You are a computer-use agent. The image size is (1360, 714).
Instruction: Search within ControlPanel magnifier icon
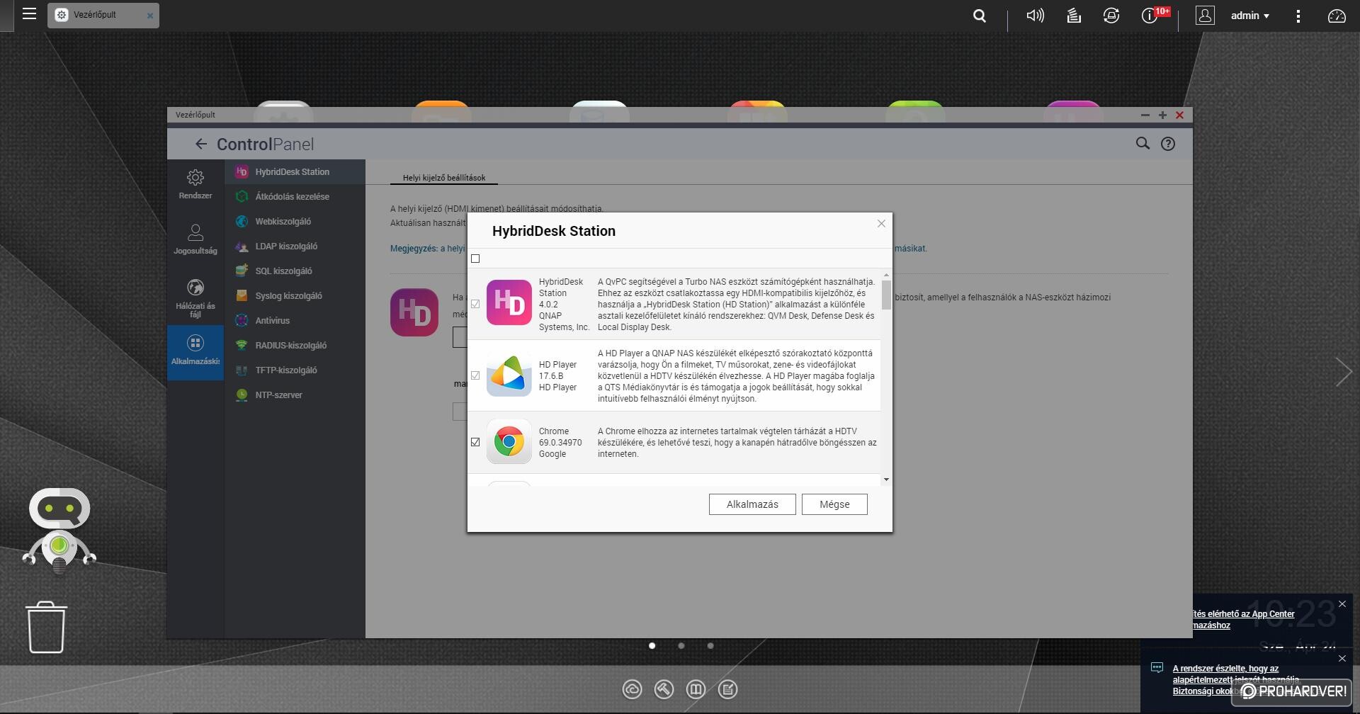[1143, 144]
